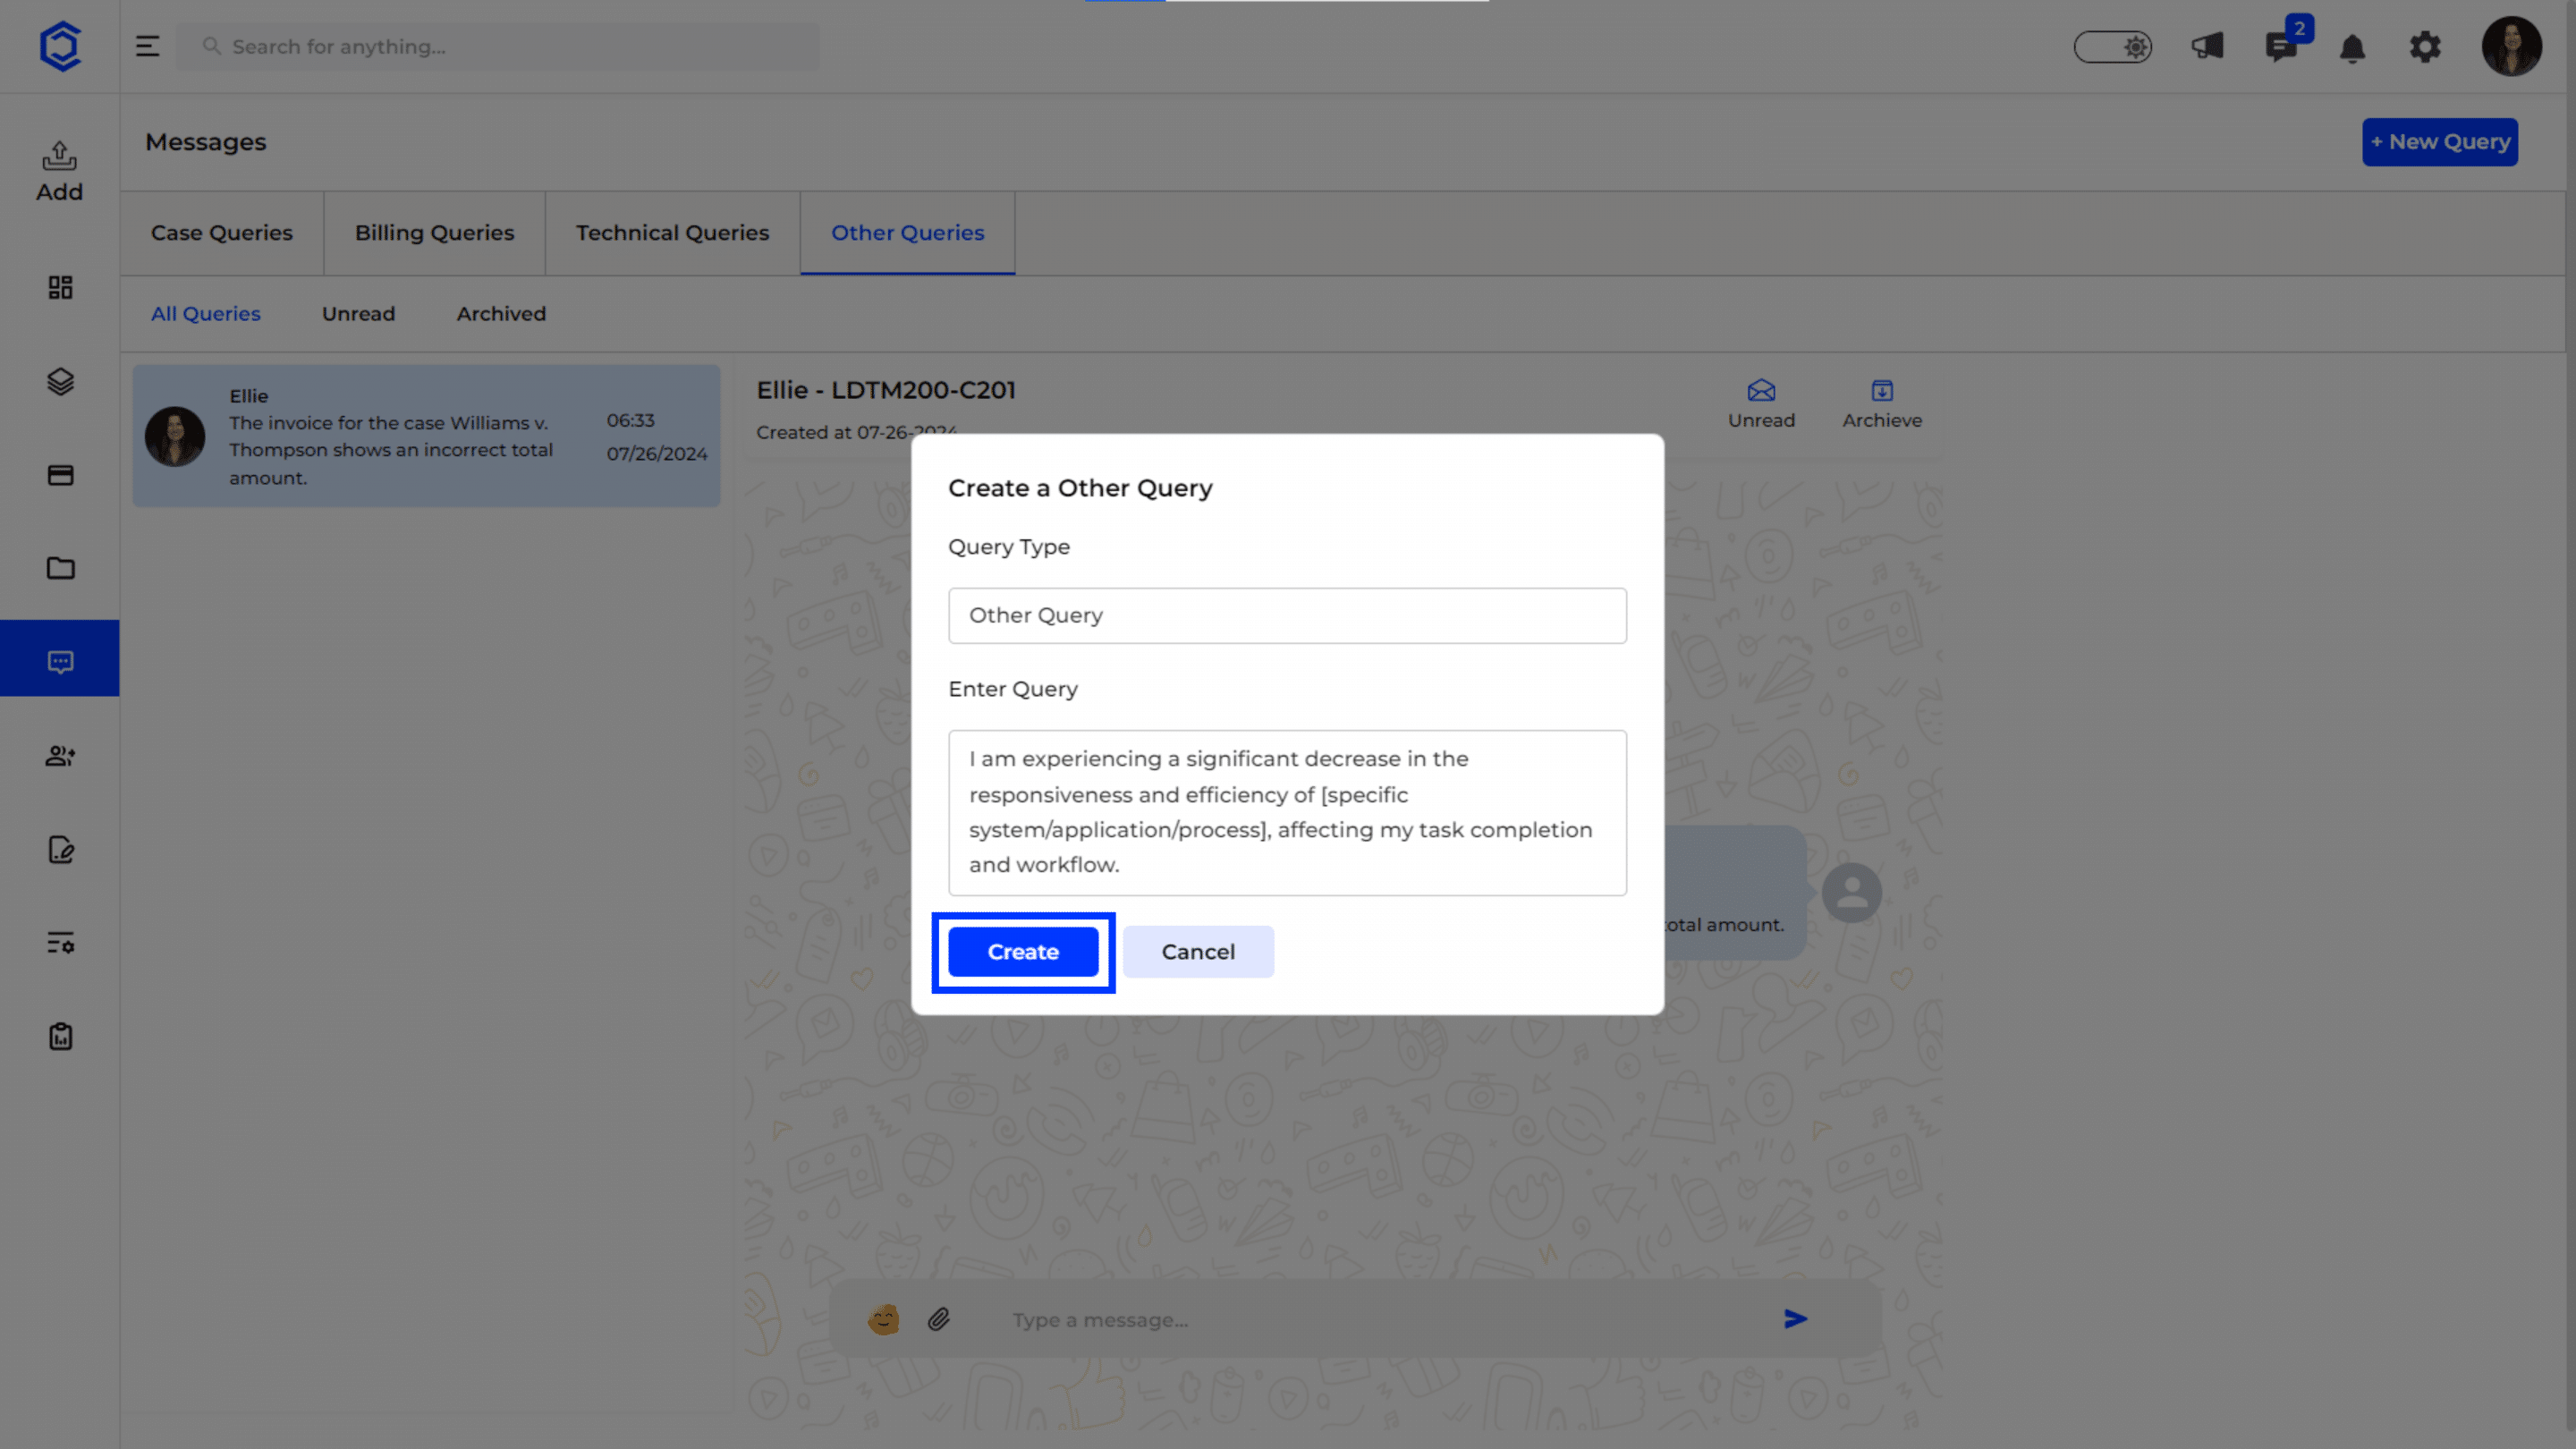Open the layers stack sidebar icon

coord(60,381)
